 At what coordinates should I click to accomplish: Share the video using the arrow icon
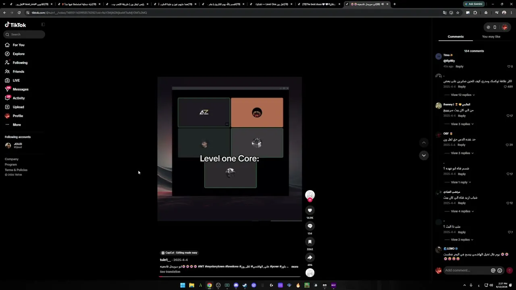(310, 257)
